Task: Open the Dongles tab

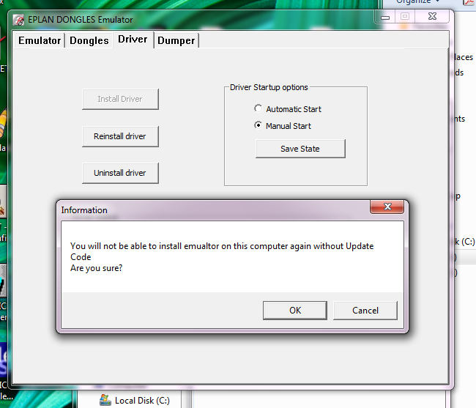Action: [89, 40]
